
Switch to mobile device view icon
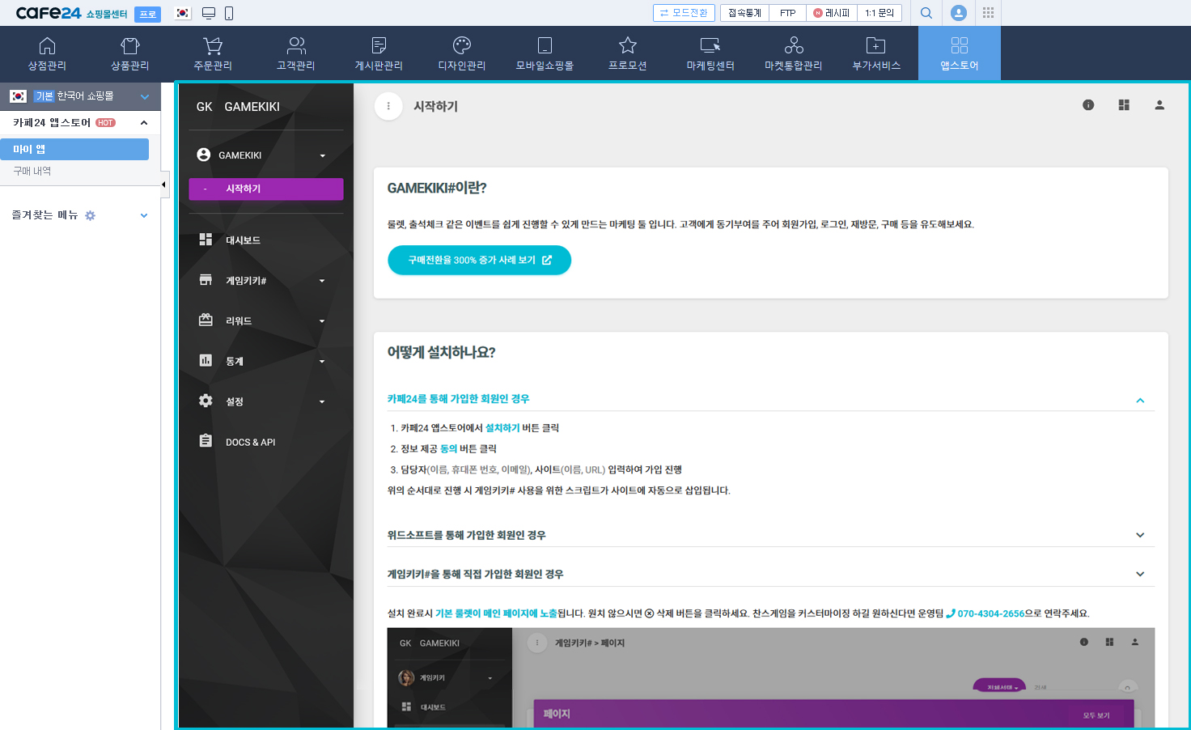[x=229, y=13]
